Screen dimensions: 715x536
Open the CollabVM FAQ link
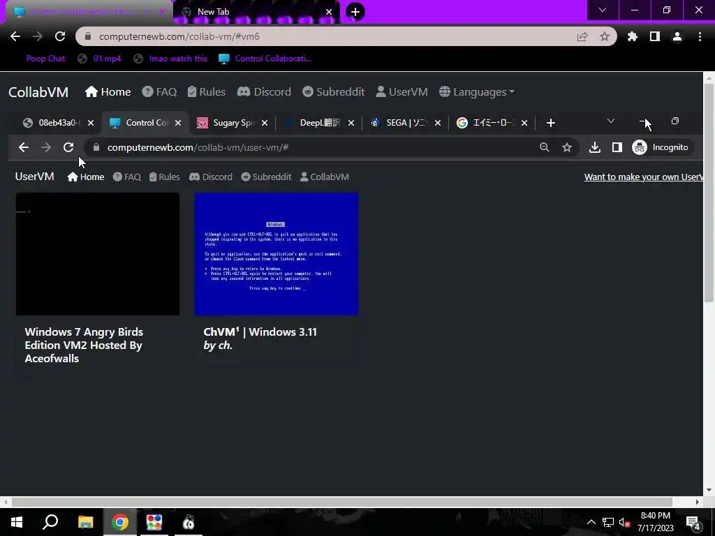coord(159,92)
